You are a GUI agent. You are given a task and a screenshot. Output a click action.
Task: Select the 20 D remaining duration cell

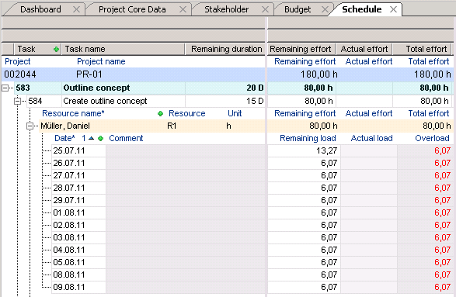225,88
